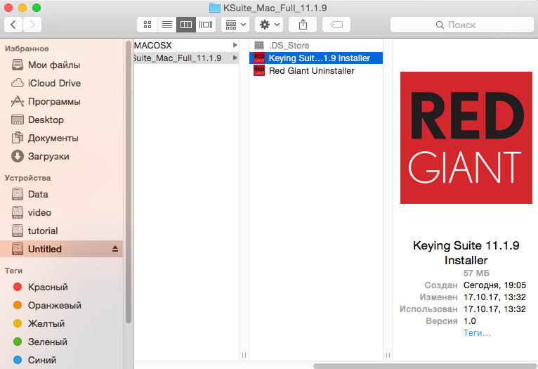Filter by the Красный tag
538x369 pixels.
tap(62, 287)
